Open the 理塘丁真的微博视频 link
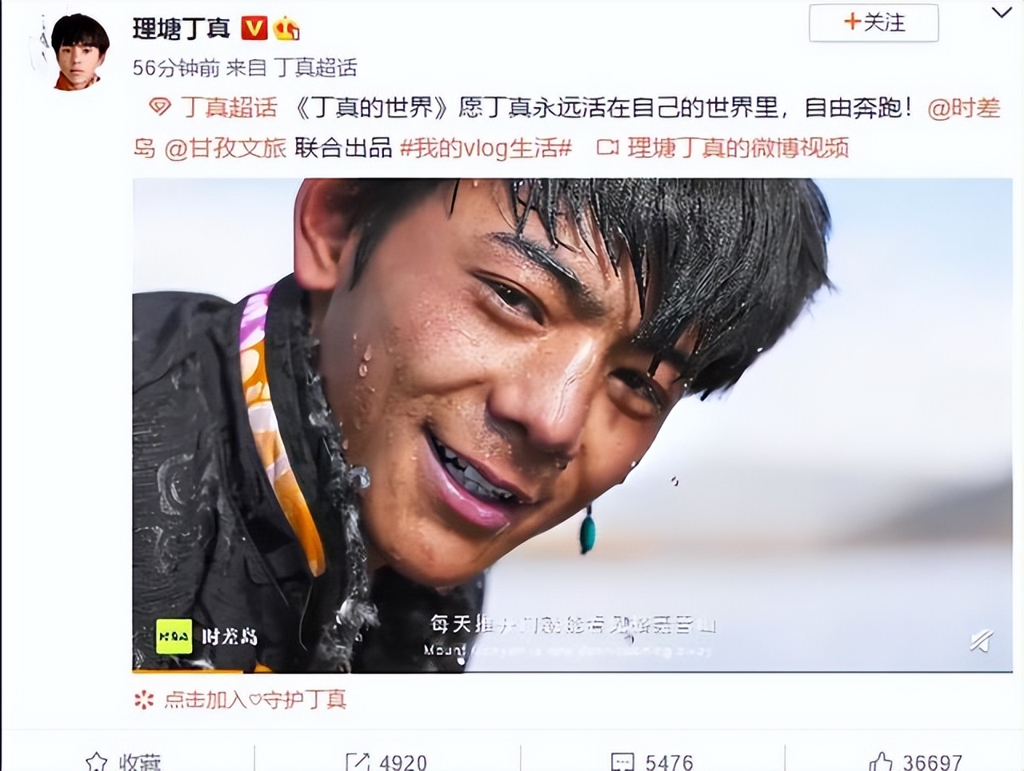 [x=738, y=148]
